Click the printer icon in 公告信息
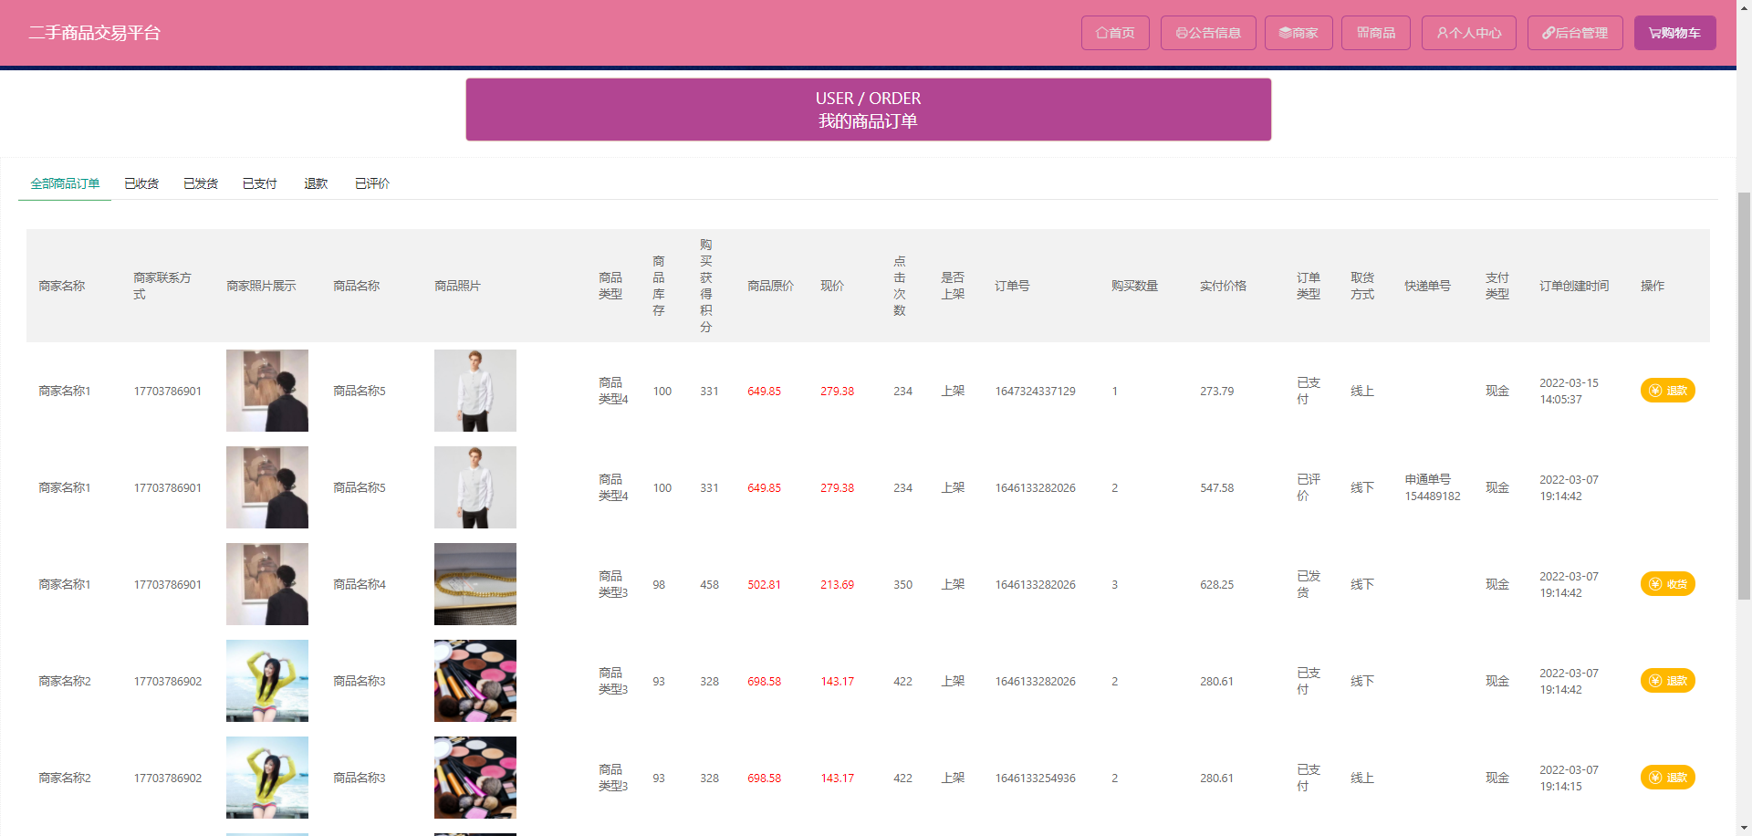 point(1182,33)
